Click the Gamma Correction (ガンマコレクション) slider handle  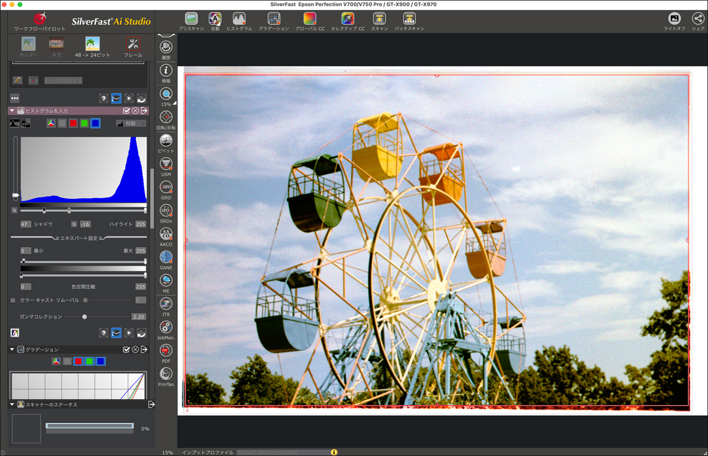(84, 317)
